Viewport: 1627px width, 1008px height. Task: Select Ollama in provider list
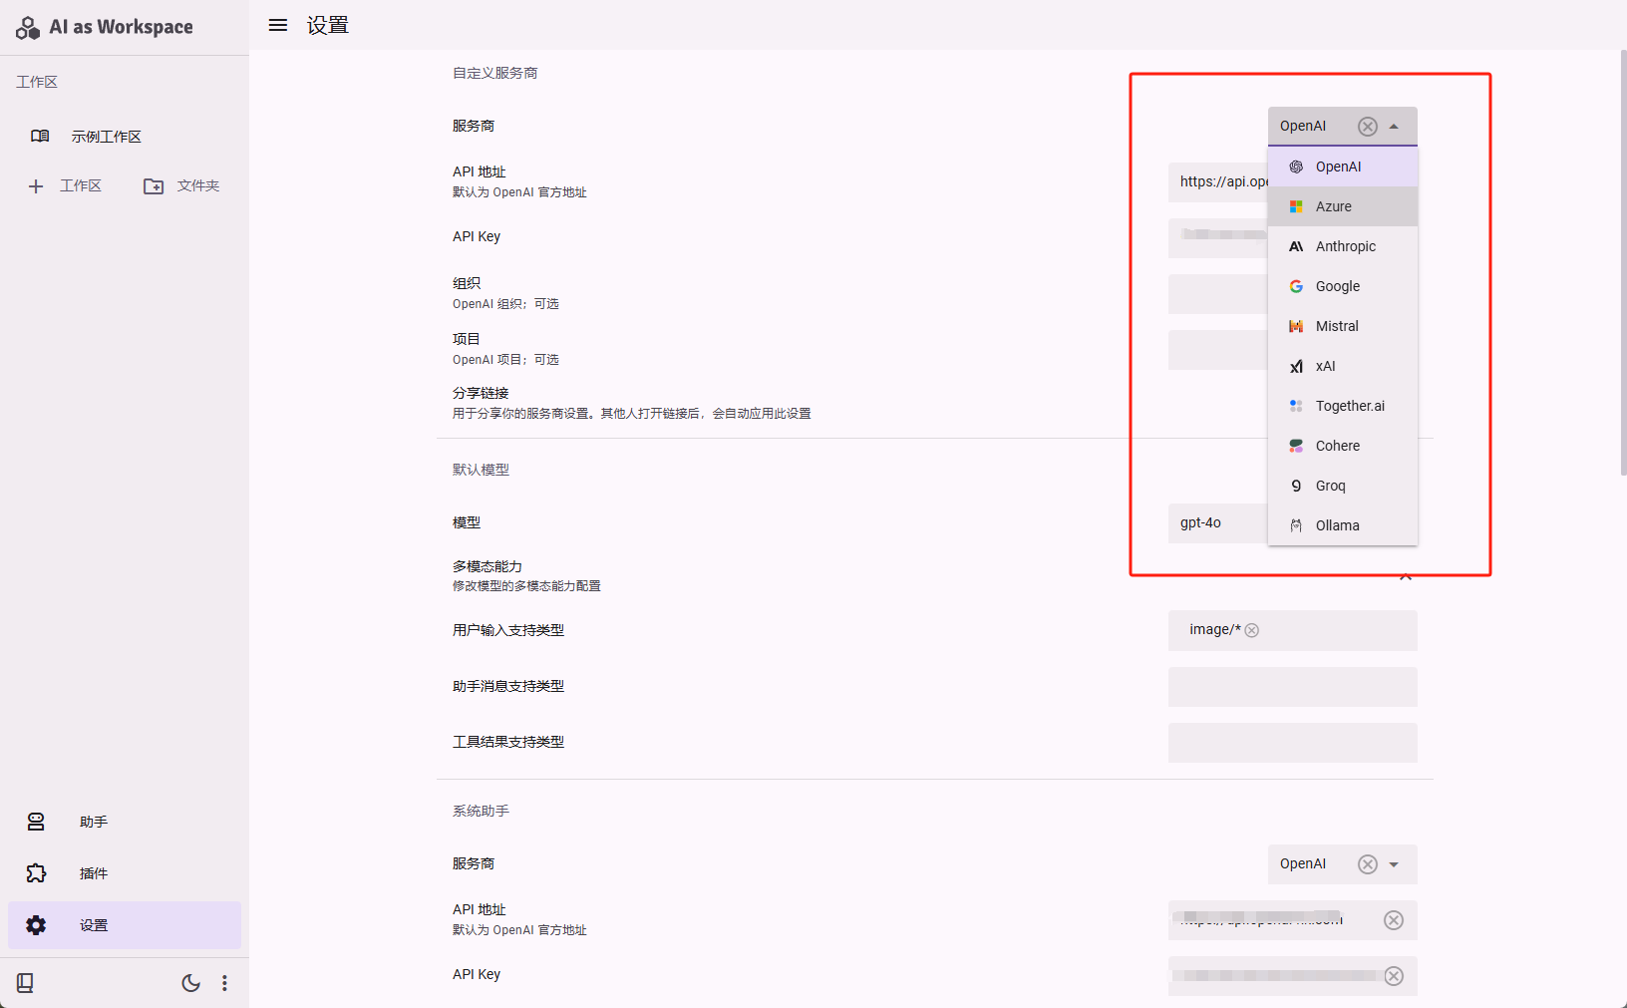click(1343, 525)
